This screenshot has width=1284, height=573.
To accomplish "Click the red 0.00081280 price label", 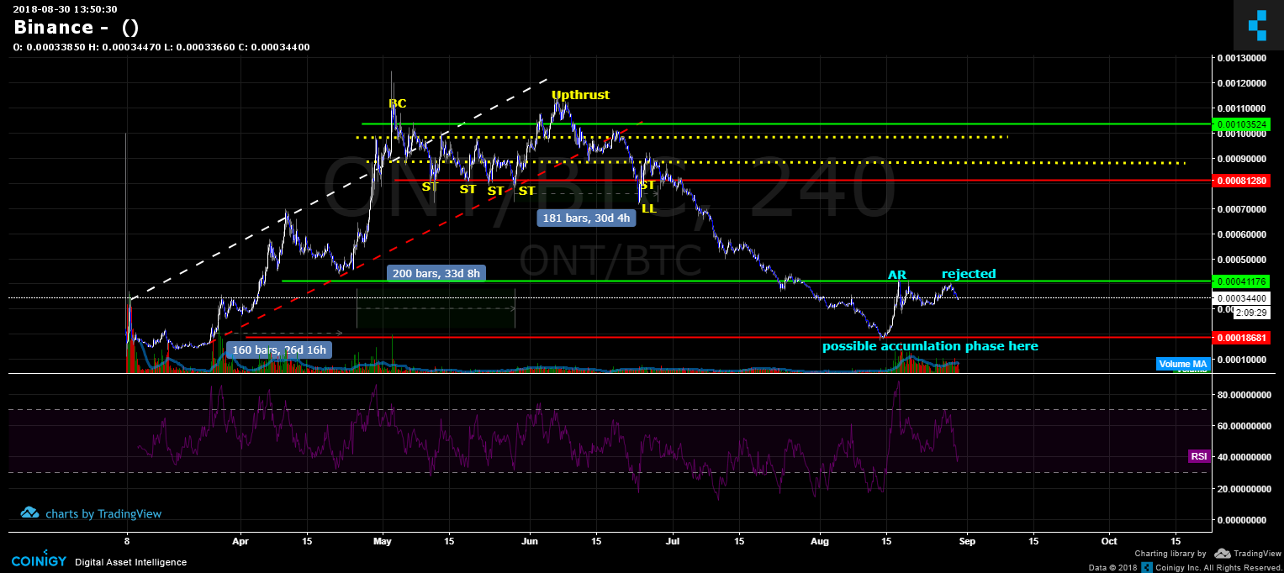I will (x=1242, y=181).
